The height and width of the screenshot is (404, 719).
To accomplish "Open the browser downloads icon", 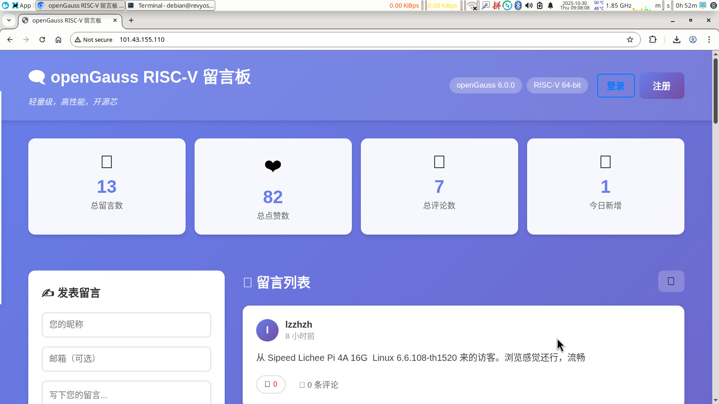I will (x=677, y=40).
